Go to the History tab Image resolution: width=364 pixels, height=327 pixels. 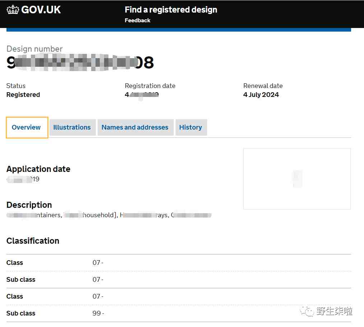[x=191, y=127]
